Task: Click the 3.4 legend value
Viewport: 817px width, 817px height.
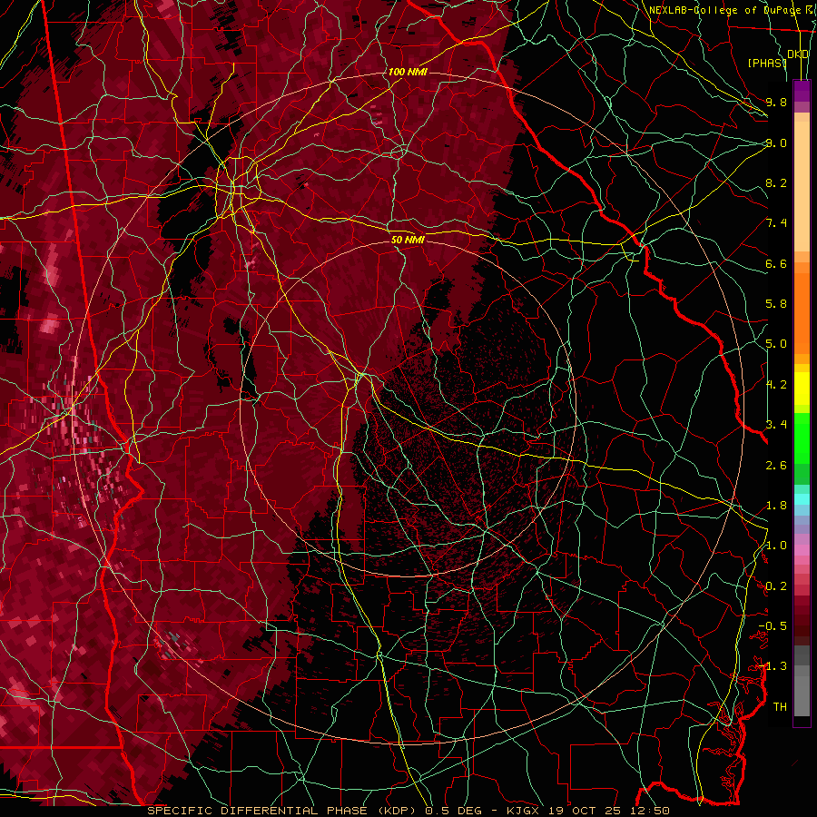Action: pos(776,425)
